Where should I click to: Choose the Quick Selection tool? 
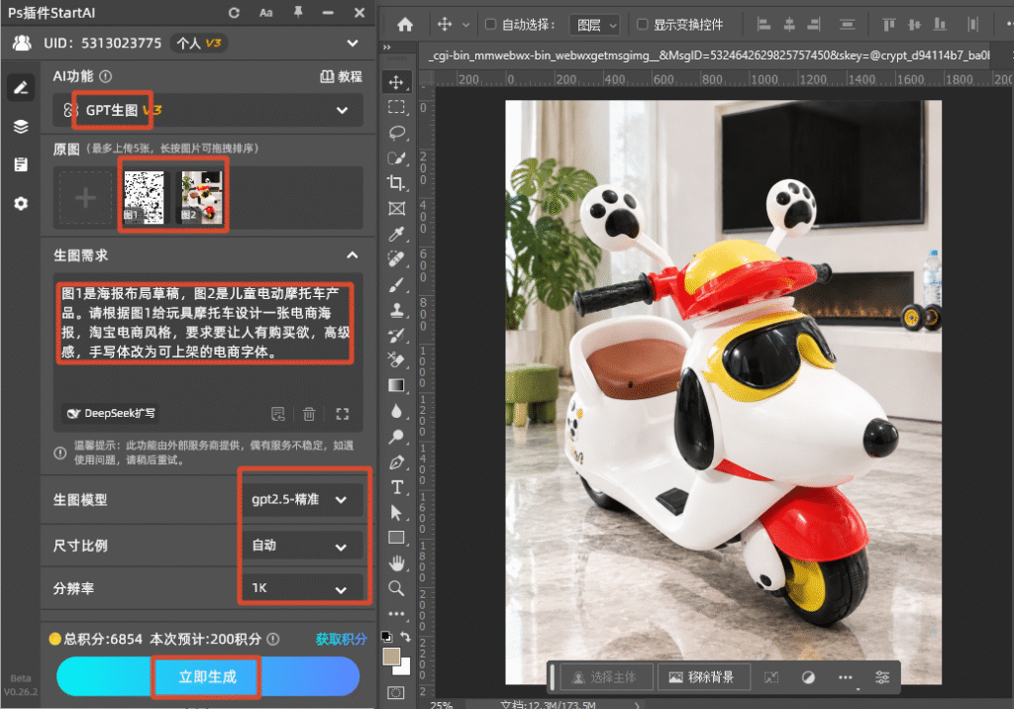click(396, 157)
